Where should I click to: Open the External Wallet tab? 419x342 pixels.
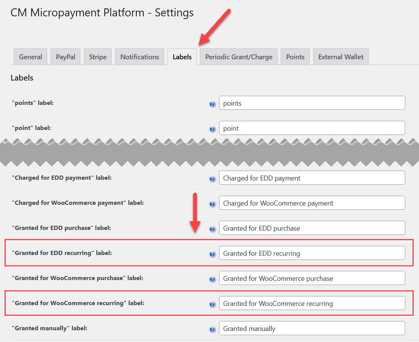(341, 57)
